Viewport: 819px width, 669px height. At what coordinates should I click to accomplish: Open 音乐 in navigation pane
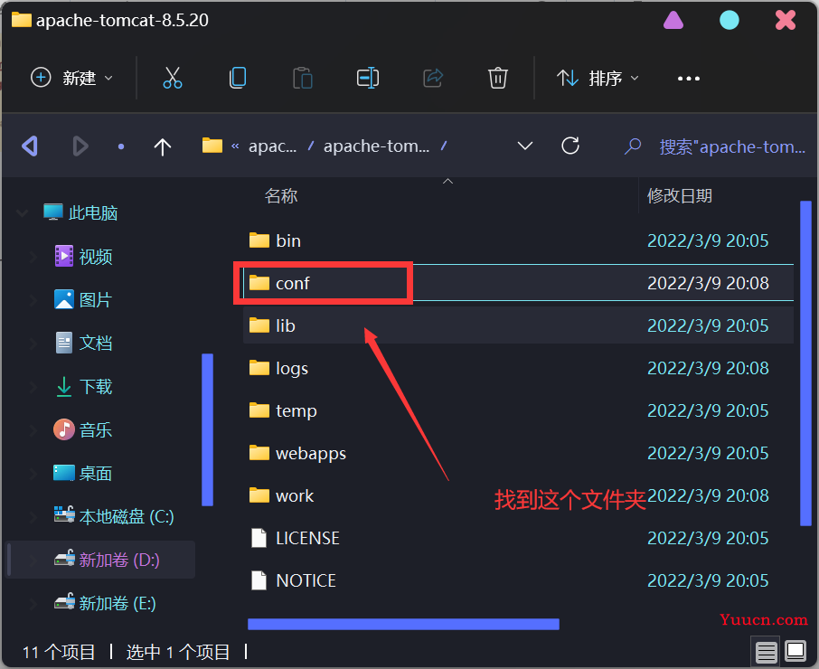click(x=83, y=429)
